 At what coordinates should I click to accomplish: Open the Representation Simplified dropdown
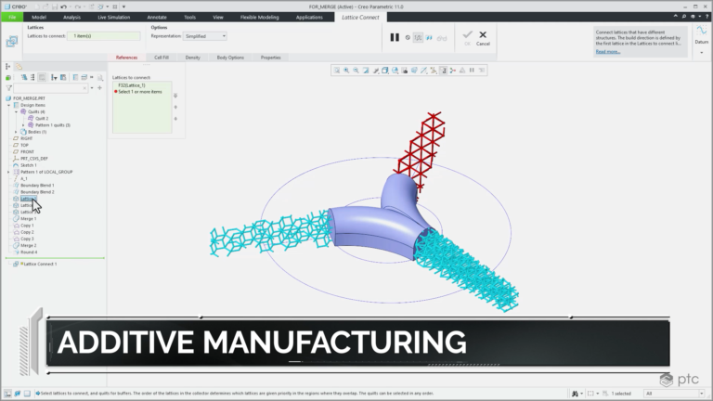205,36
